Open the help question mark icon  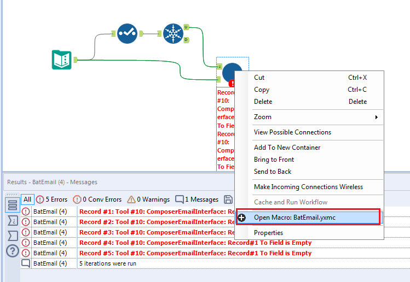12,251
